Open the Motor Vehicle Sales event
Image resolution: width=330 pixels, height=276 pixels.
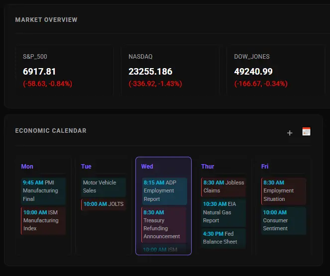click(104, 187)
